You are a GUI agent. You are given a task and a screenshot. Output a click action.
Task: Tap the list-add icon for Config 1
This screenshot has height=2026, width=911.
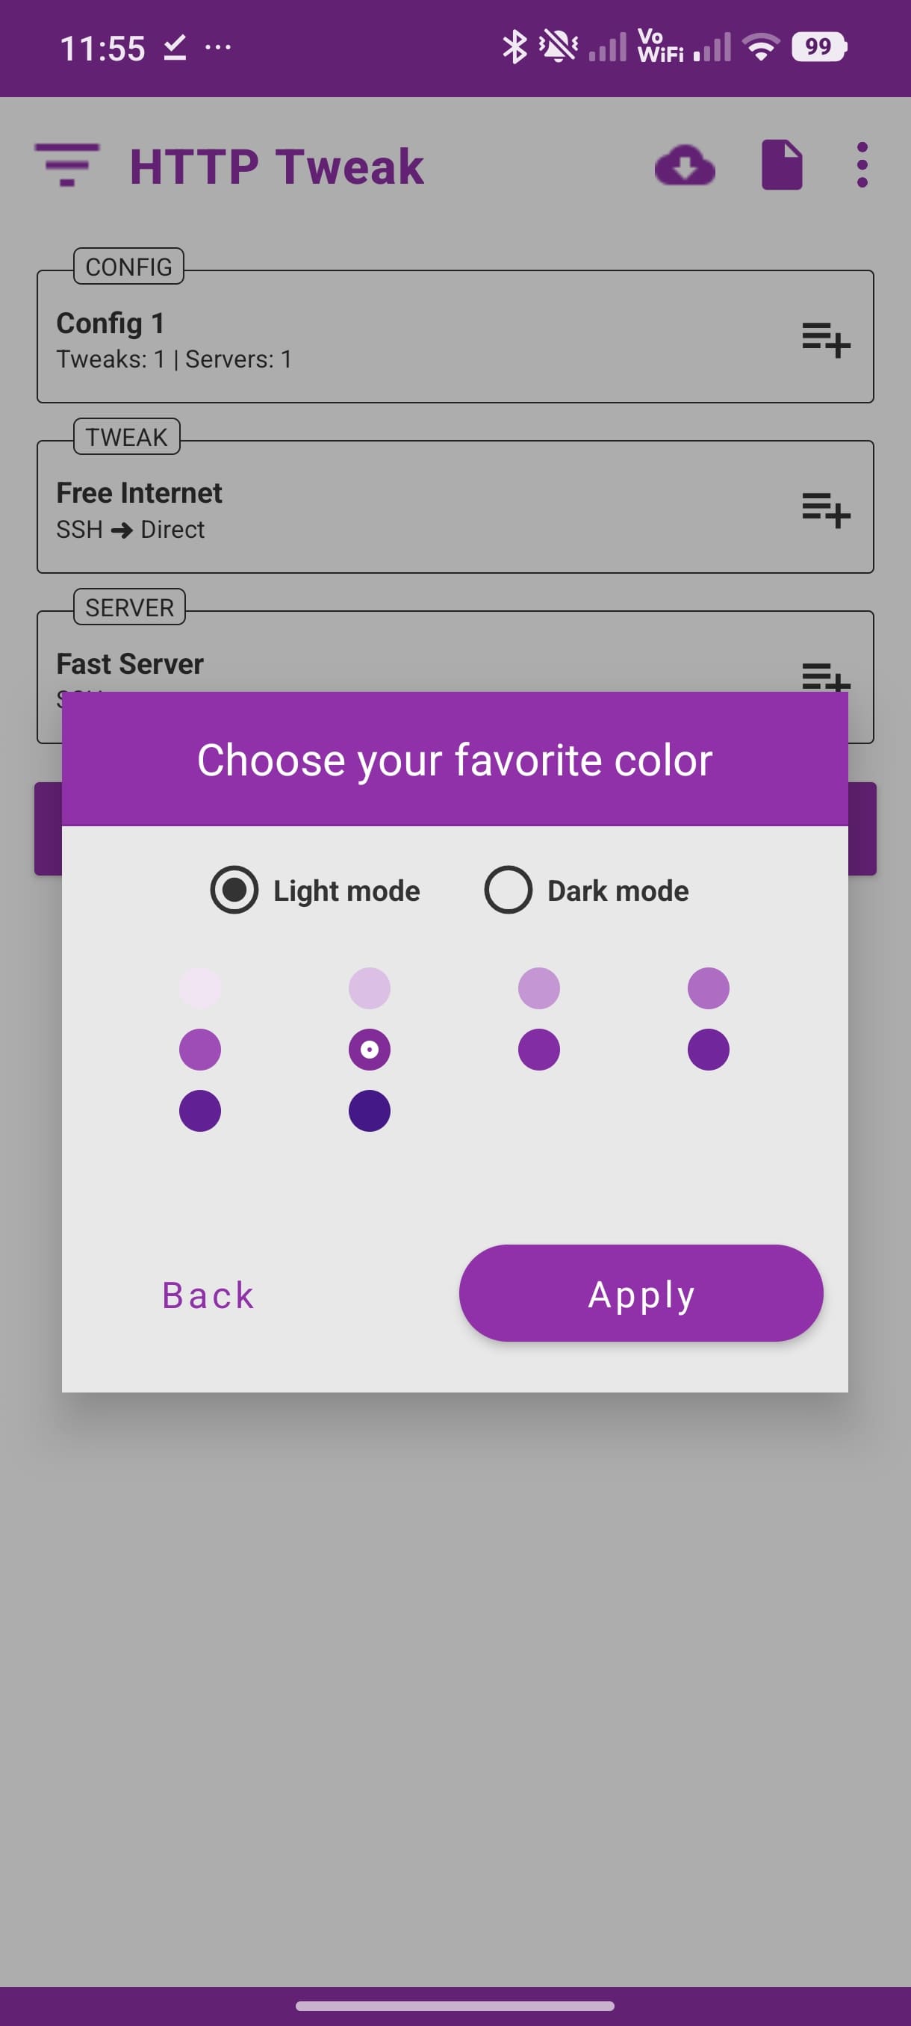tap(825, 340)
